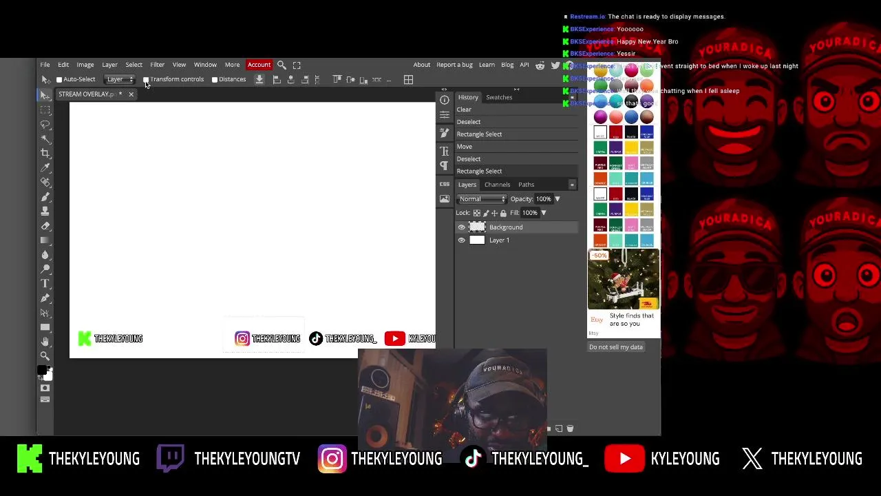
Task: Open the Info panel icon
Action: click(x=445, y=100)
